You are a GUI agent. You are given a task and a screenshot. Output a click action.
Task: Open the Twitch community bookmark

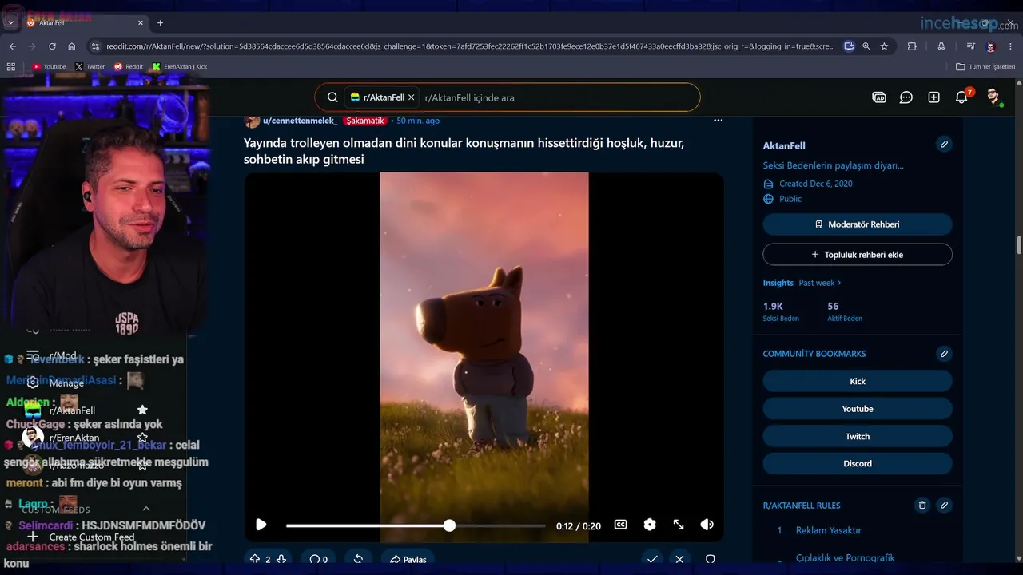click(858, 436)
